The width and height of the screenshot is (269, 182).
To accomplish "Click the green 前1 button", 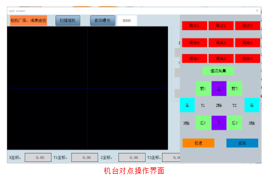I will (203, 89).
